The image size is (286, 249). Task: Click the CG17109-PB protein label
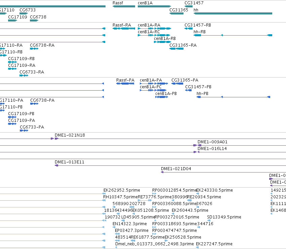[x=21, y=114]
